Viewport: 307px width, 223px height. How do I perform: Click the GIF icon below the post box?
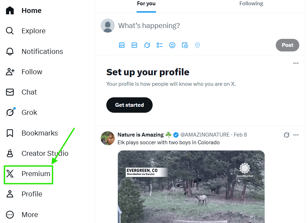134,45
